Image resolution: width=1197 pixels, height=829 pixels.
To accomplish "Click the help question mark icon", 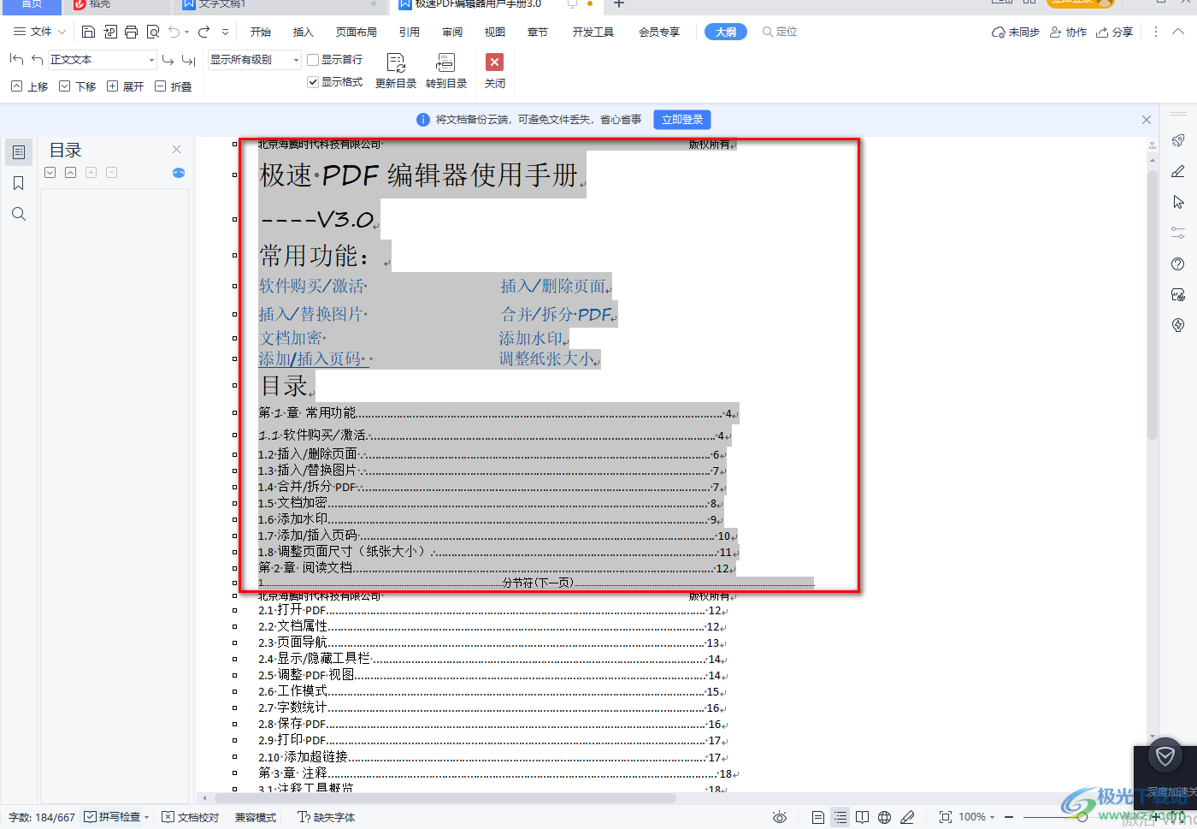I will pos(1178,264).
